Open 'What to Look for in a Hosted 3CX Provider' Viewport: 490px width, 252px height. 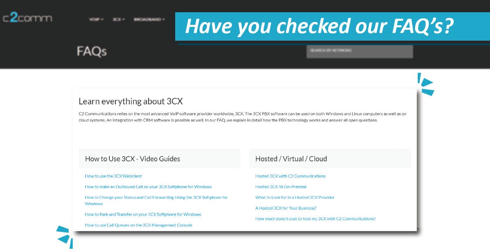point(295,197)
